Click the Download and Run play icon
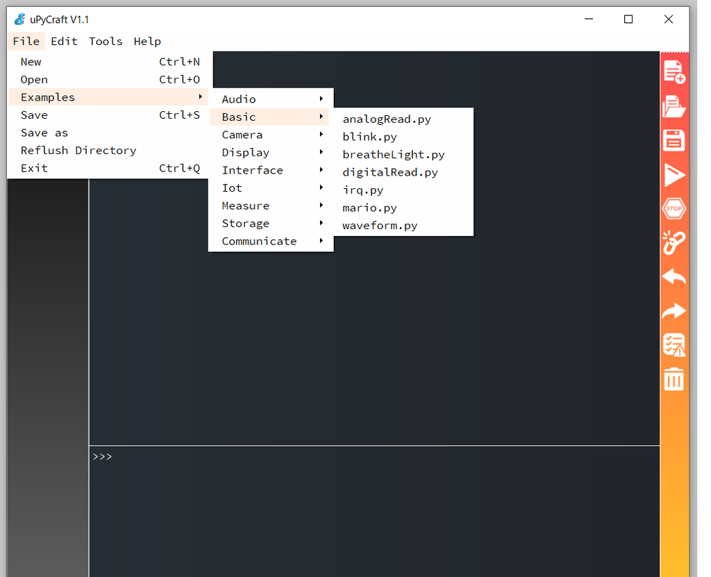This screenshot has width=711, height=577. 674,175
